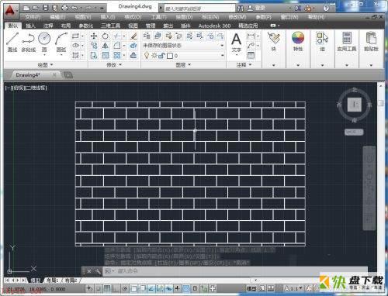Switch to the Autodesk 360 ribbon tab
388x296 pixels.
coord(214,26)
